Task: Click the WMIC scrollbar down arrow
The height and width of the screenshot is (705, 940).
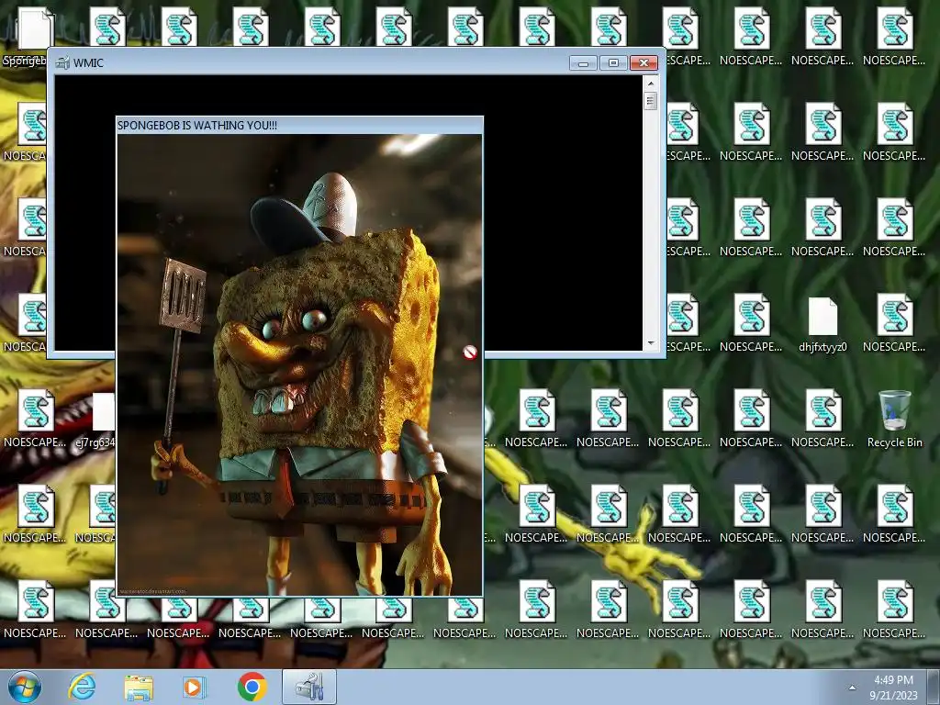Action: 651,343
